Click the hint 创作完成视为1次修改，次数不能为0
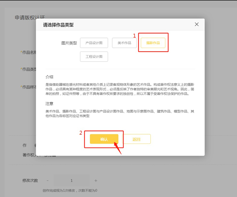The image size is (237, 197). 70,190
